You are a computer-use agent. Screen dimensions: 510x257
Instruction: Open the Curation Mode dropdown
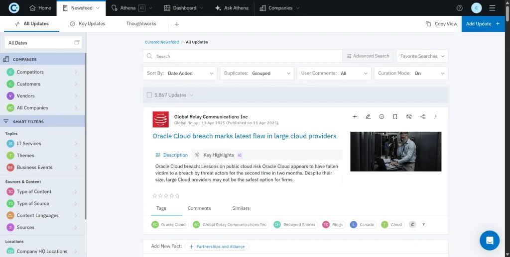[411, 73]
